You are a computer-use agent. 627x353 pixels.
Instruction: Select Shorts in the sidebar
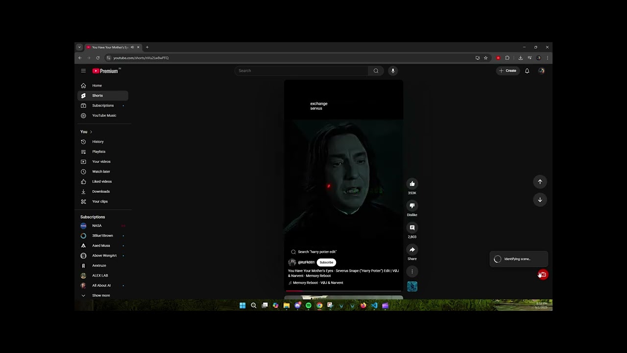[x=103, y=96]
